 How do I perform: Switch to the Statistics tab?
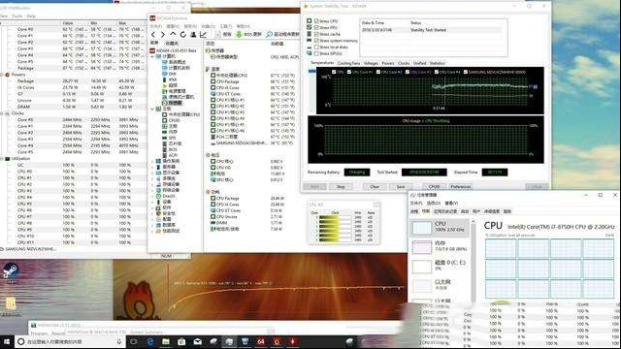tap(437, 63)
